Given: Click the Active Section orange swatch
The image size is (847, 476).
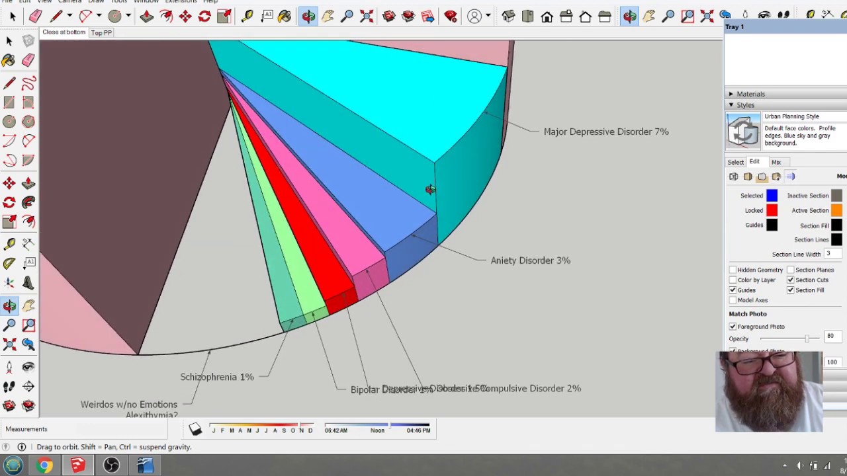Looking at the screenshot, I should [836, 210].
